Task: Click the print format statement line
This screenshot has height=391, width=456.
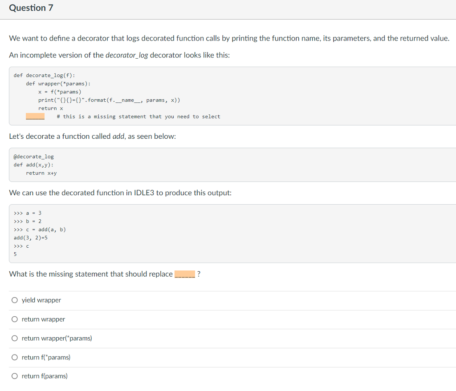Action: click(109, 100)
